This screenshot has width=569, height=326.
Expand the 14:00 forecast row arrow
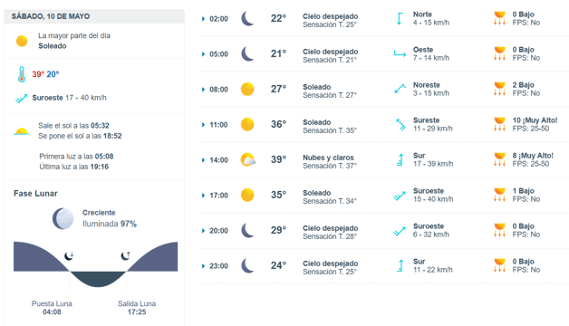(x=203, y=160)
